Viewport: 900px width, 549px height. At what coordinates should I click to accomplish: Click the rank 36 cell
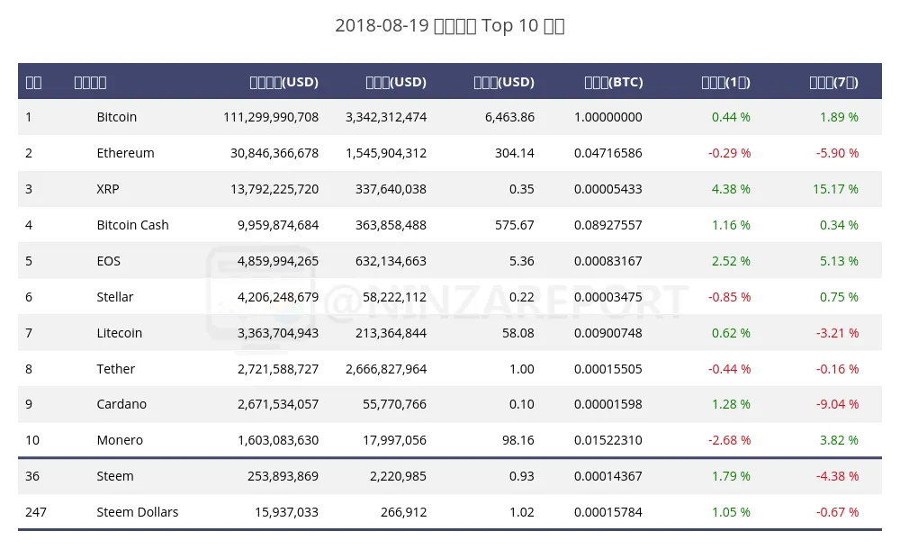coord(32,477)
